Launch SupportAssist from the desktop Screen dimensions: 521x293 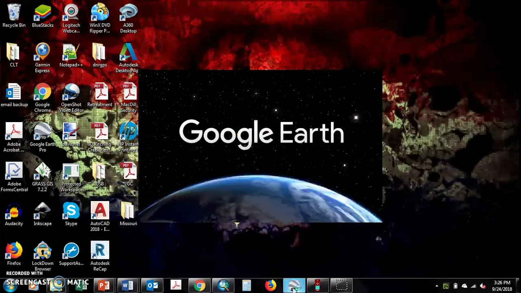point(71,254)
